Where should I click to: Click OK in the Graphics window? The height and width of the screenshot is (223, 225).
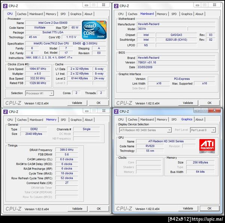point(210,208)
